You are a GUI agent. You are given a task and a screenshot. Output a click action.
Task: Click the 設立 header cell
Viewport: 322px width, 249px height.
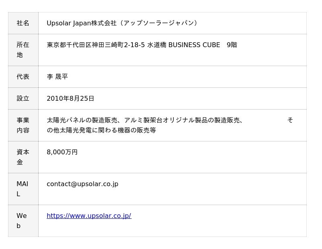[x=23, y=99]
